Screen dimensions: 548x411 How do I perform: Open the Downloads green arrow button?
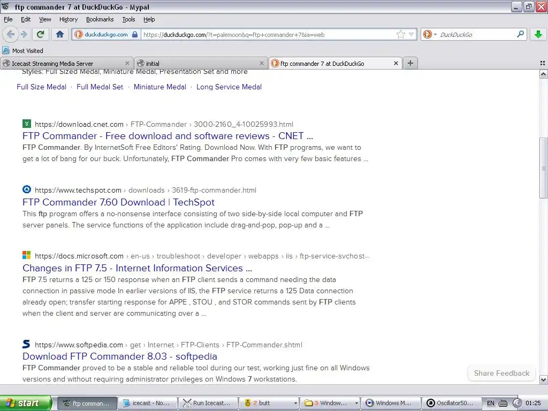pyautogui.click(x=538, y=34)
